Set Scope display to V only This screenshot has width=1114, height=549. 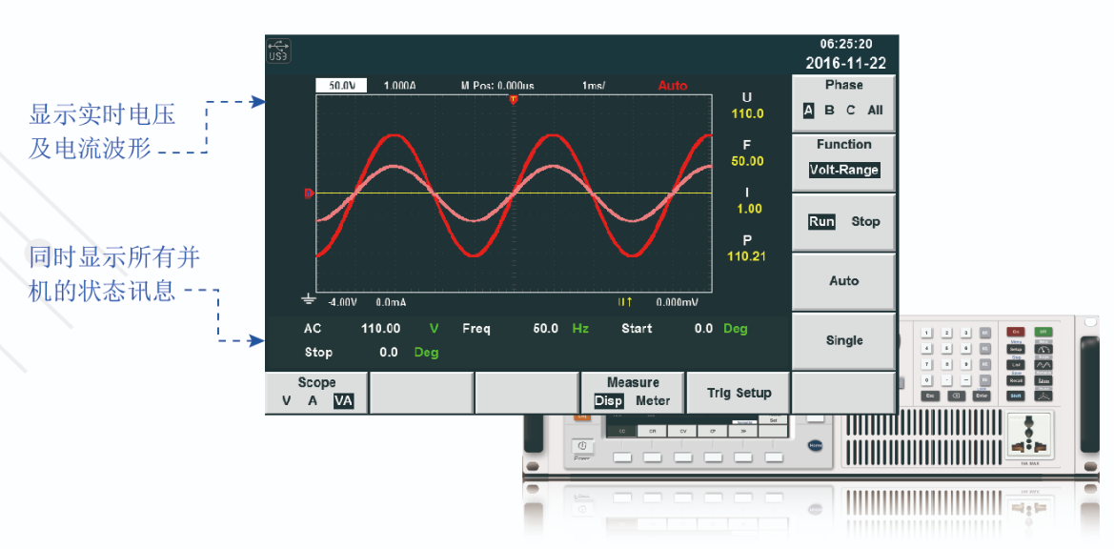point(287,401)
